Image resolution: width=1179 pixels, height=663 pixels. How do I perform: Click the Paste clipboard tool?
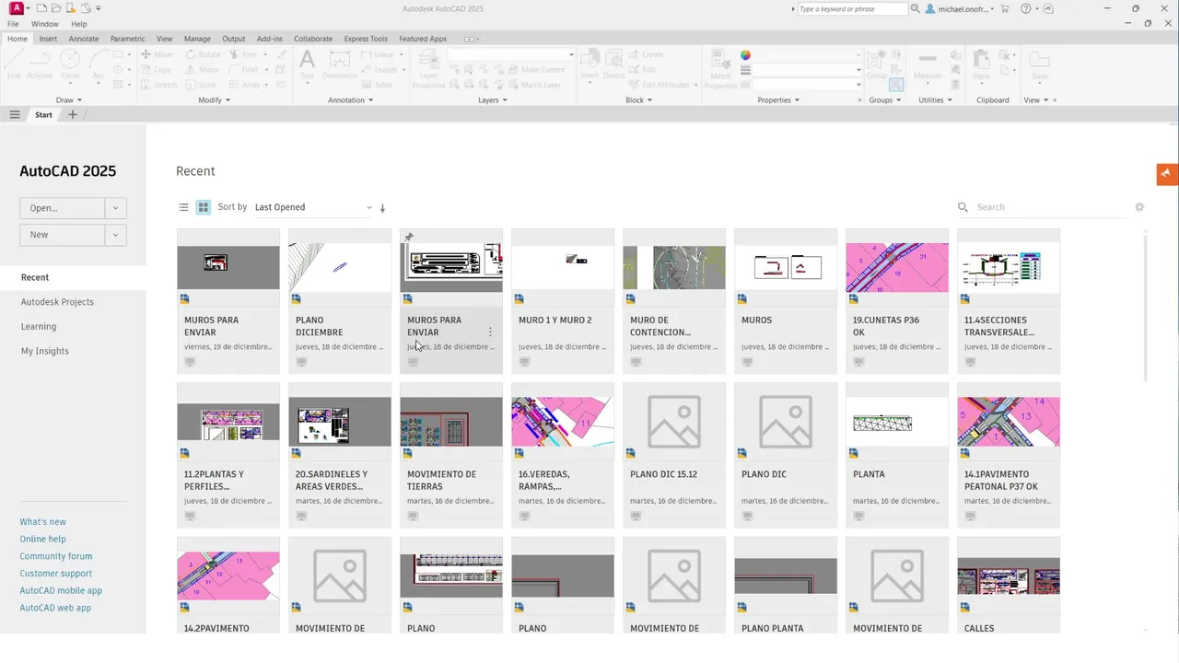click(x=982, y=64)
